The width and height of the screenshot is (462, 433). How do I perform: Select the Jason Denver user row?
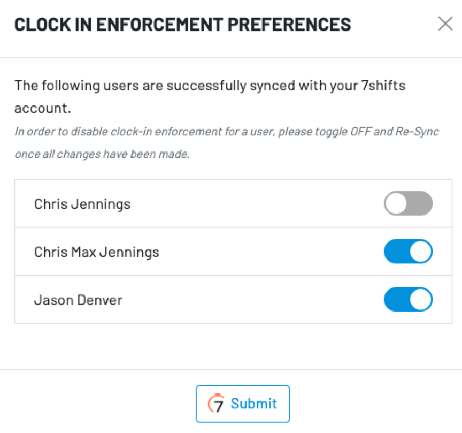tap(231, 300)
